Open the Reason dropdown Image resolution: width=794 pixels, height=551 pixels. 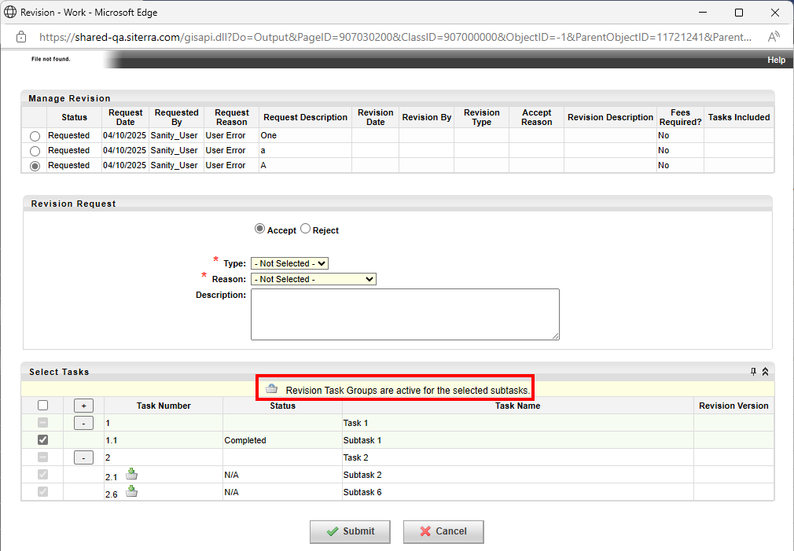(314, 279)
